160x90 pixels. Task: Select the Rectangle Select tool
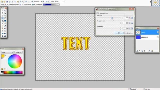[2, 10]
